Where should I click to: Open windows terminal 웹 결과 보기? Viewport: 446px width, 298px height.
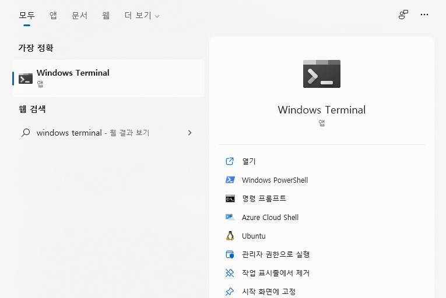[93, 133]
